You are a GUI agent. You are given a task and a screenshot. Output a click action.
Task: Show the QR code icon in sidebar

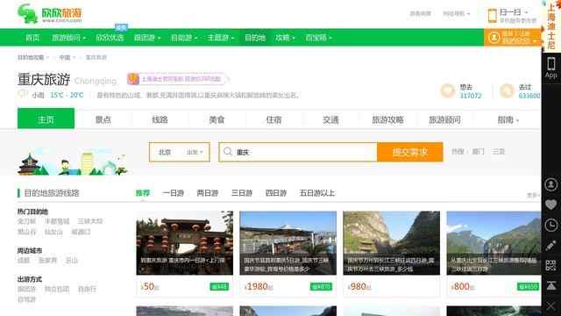tap(551, 265)
